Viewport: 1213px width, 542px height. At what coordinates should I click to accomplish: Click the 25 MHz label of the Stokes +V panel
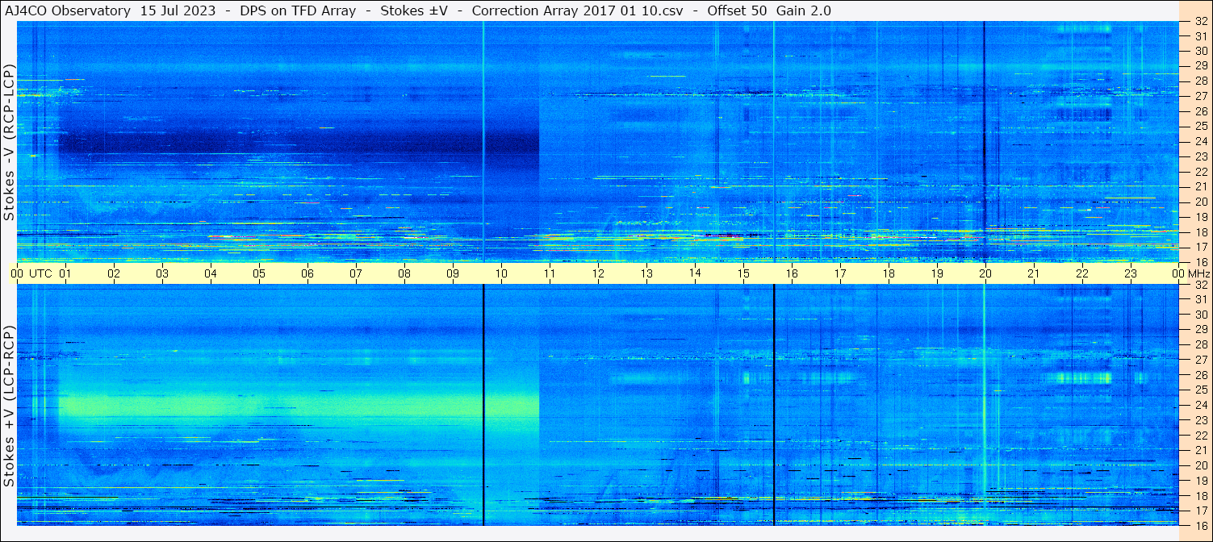tap(1200, 390)
